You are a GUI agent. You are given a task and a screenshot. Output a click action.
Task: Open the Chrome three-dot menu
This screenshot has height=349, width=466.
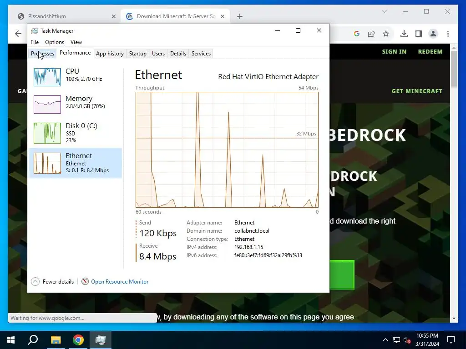click(448, 34)
